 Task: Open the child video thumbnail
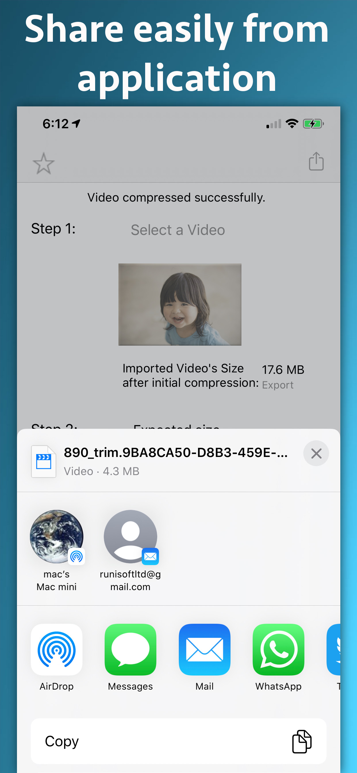click(x=180, y=304)
